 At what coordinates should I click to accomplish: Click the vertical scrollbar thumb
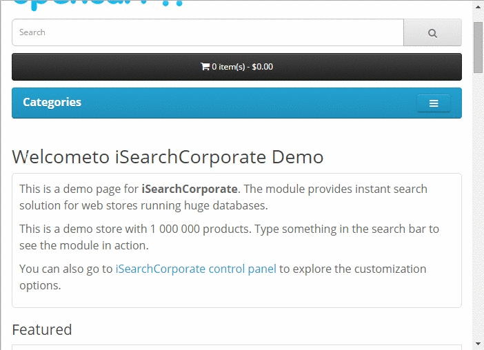[x=478, y=47]
